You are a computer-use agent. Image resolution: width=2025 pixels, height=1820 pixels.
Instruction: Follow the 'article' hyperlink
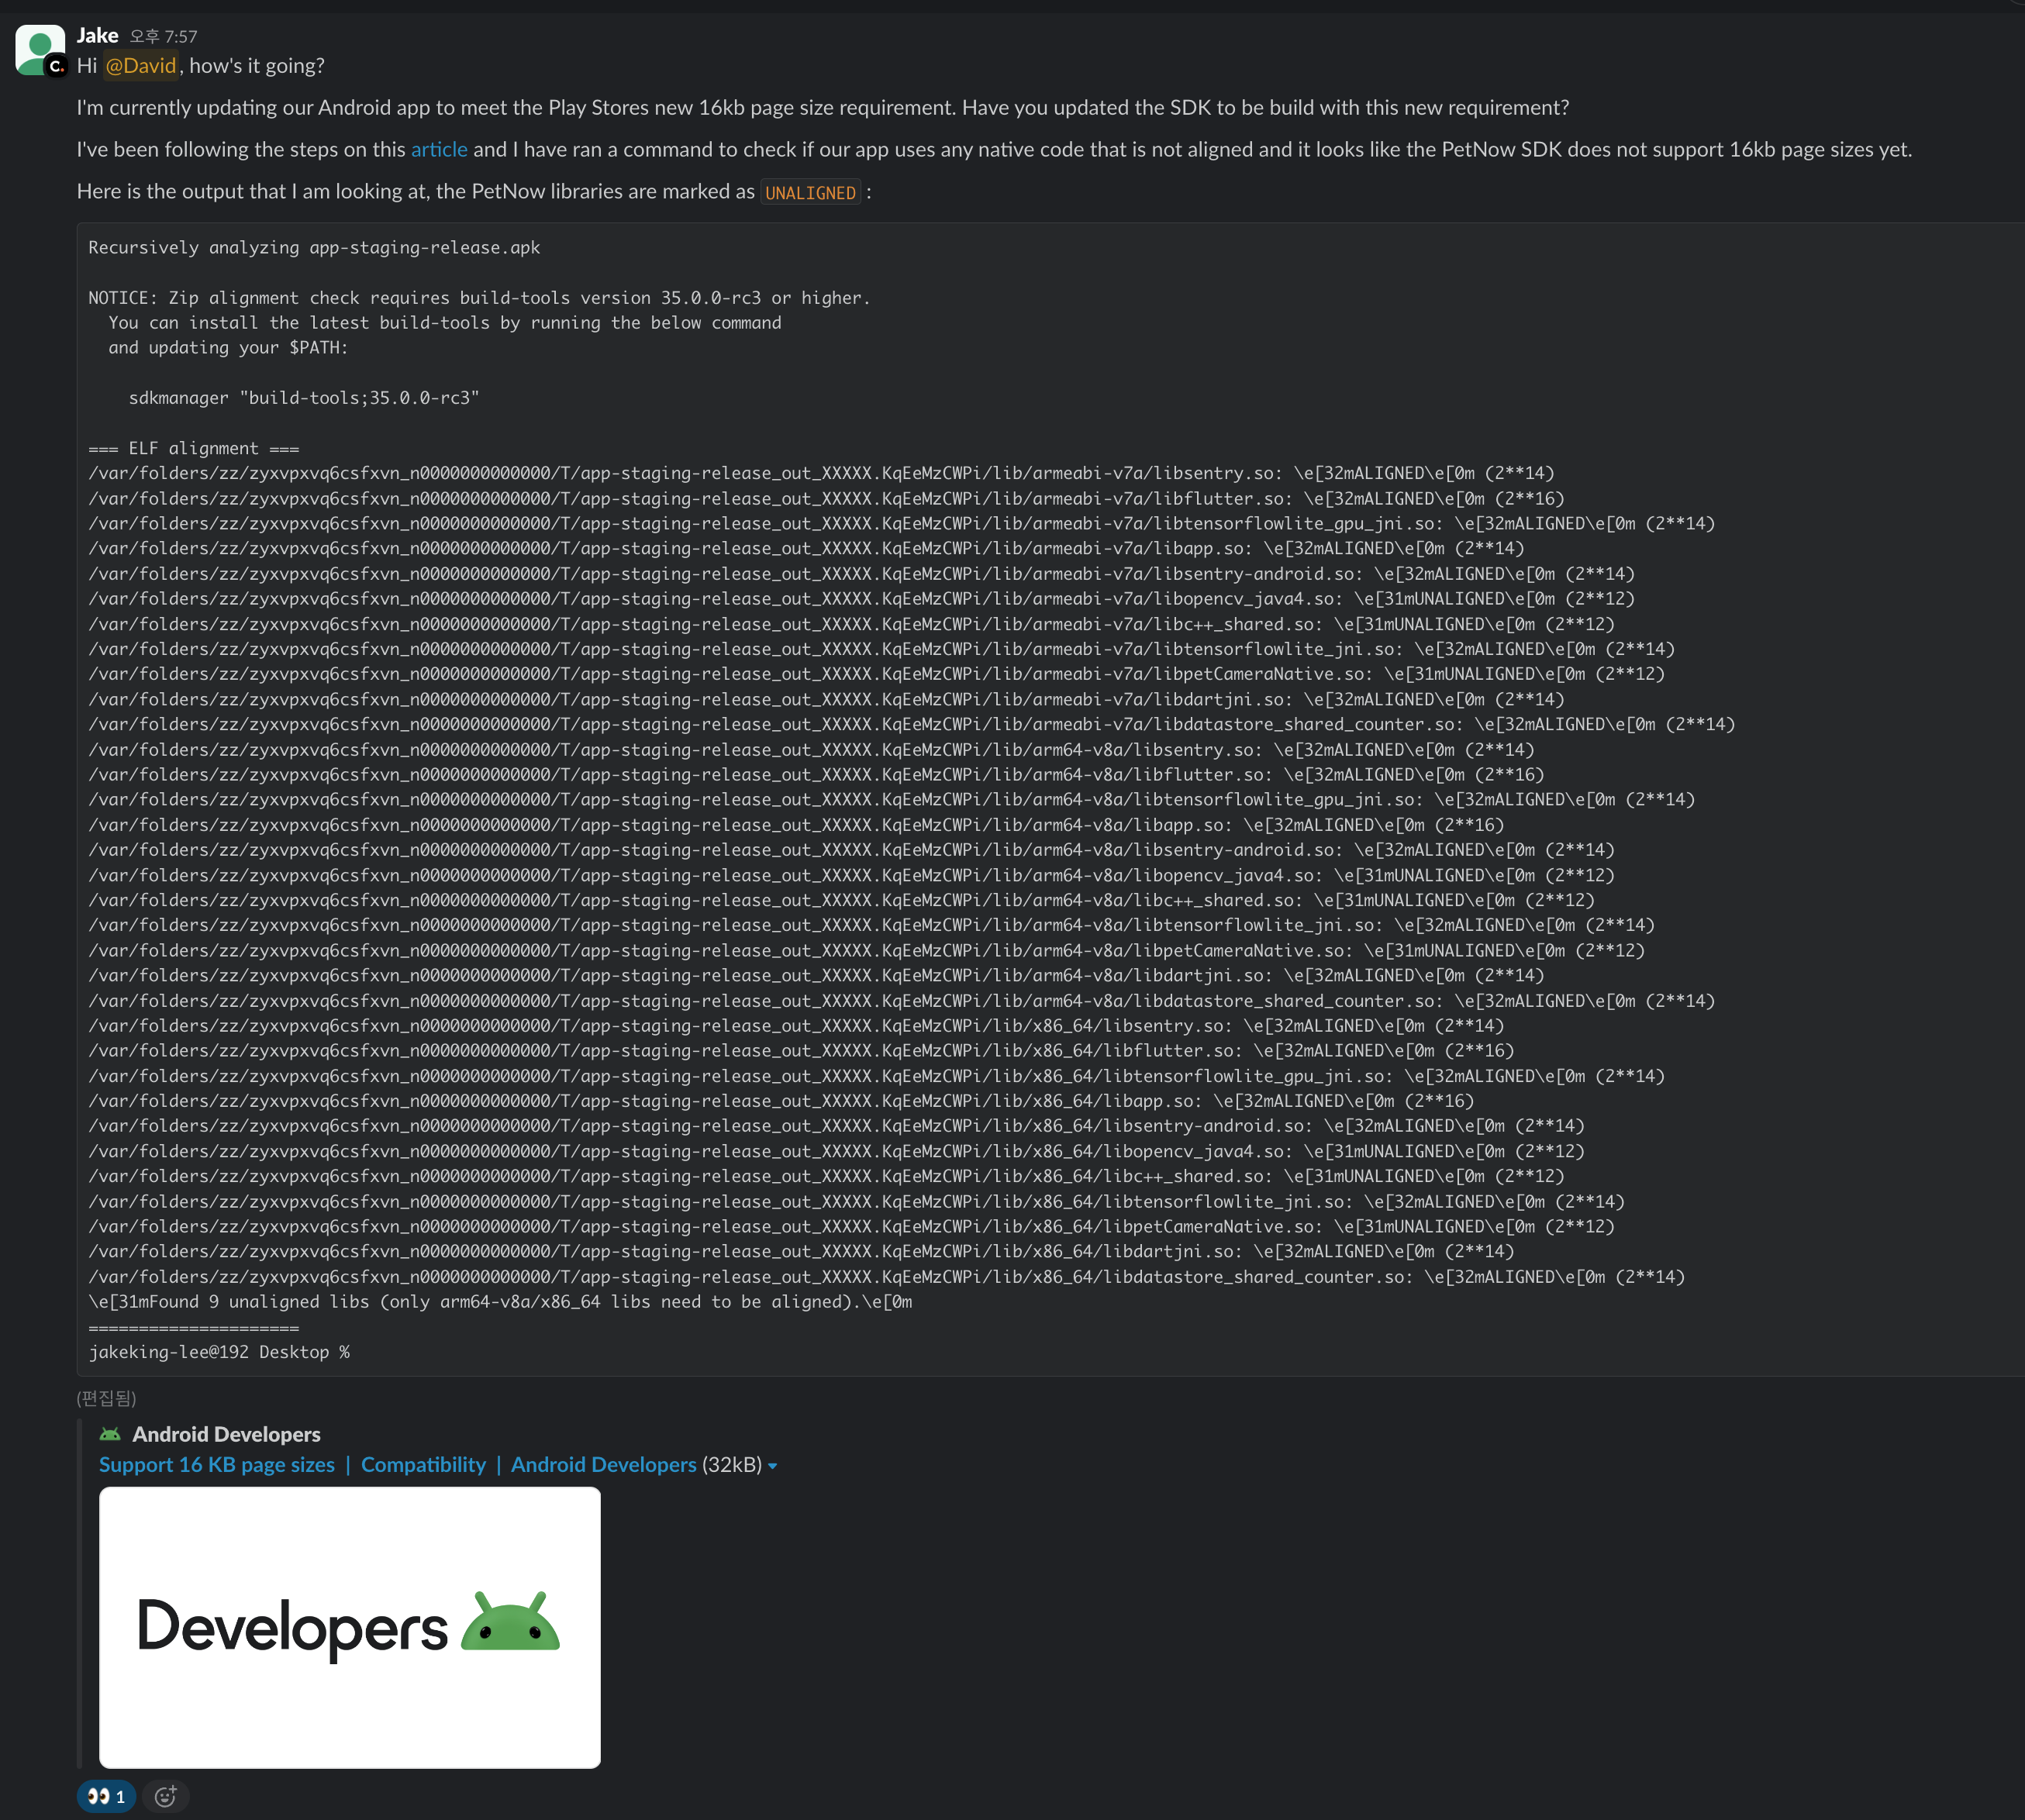click(439, 149)
